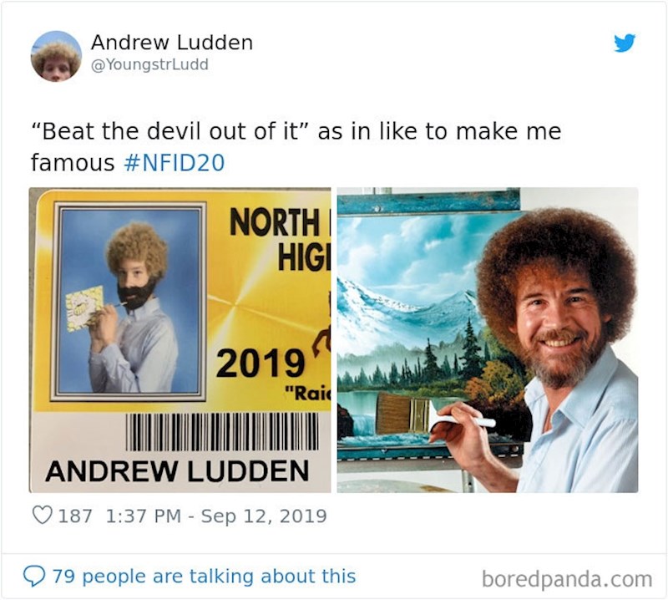This screenshot has height=600, width=668.
Task: Click the paintbrush in the right photo
Action: pos(434,414)
